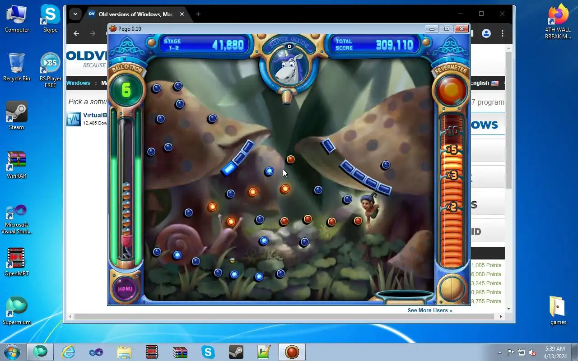578x361 pixels.
Task: Open the Pego game MENU button
Action: [125, 289]
